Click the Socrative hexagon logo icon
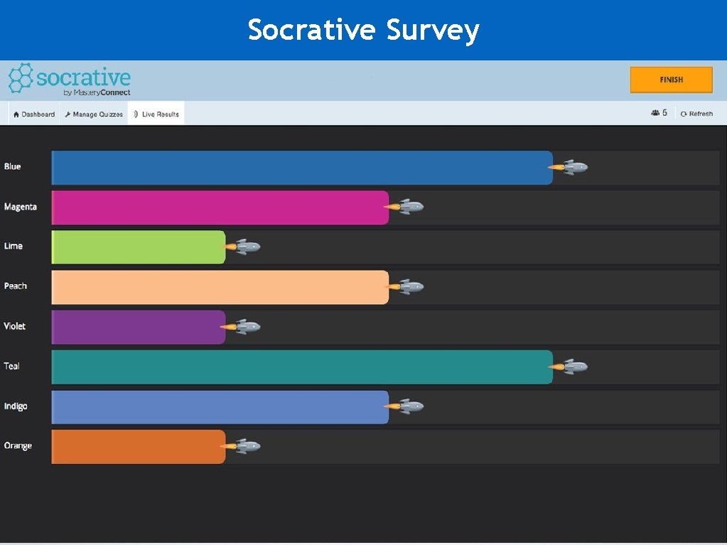Screen dimensions: 727x545 coord(21,77)
